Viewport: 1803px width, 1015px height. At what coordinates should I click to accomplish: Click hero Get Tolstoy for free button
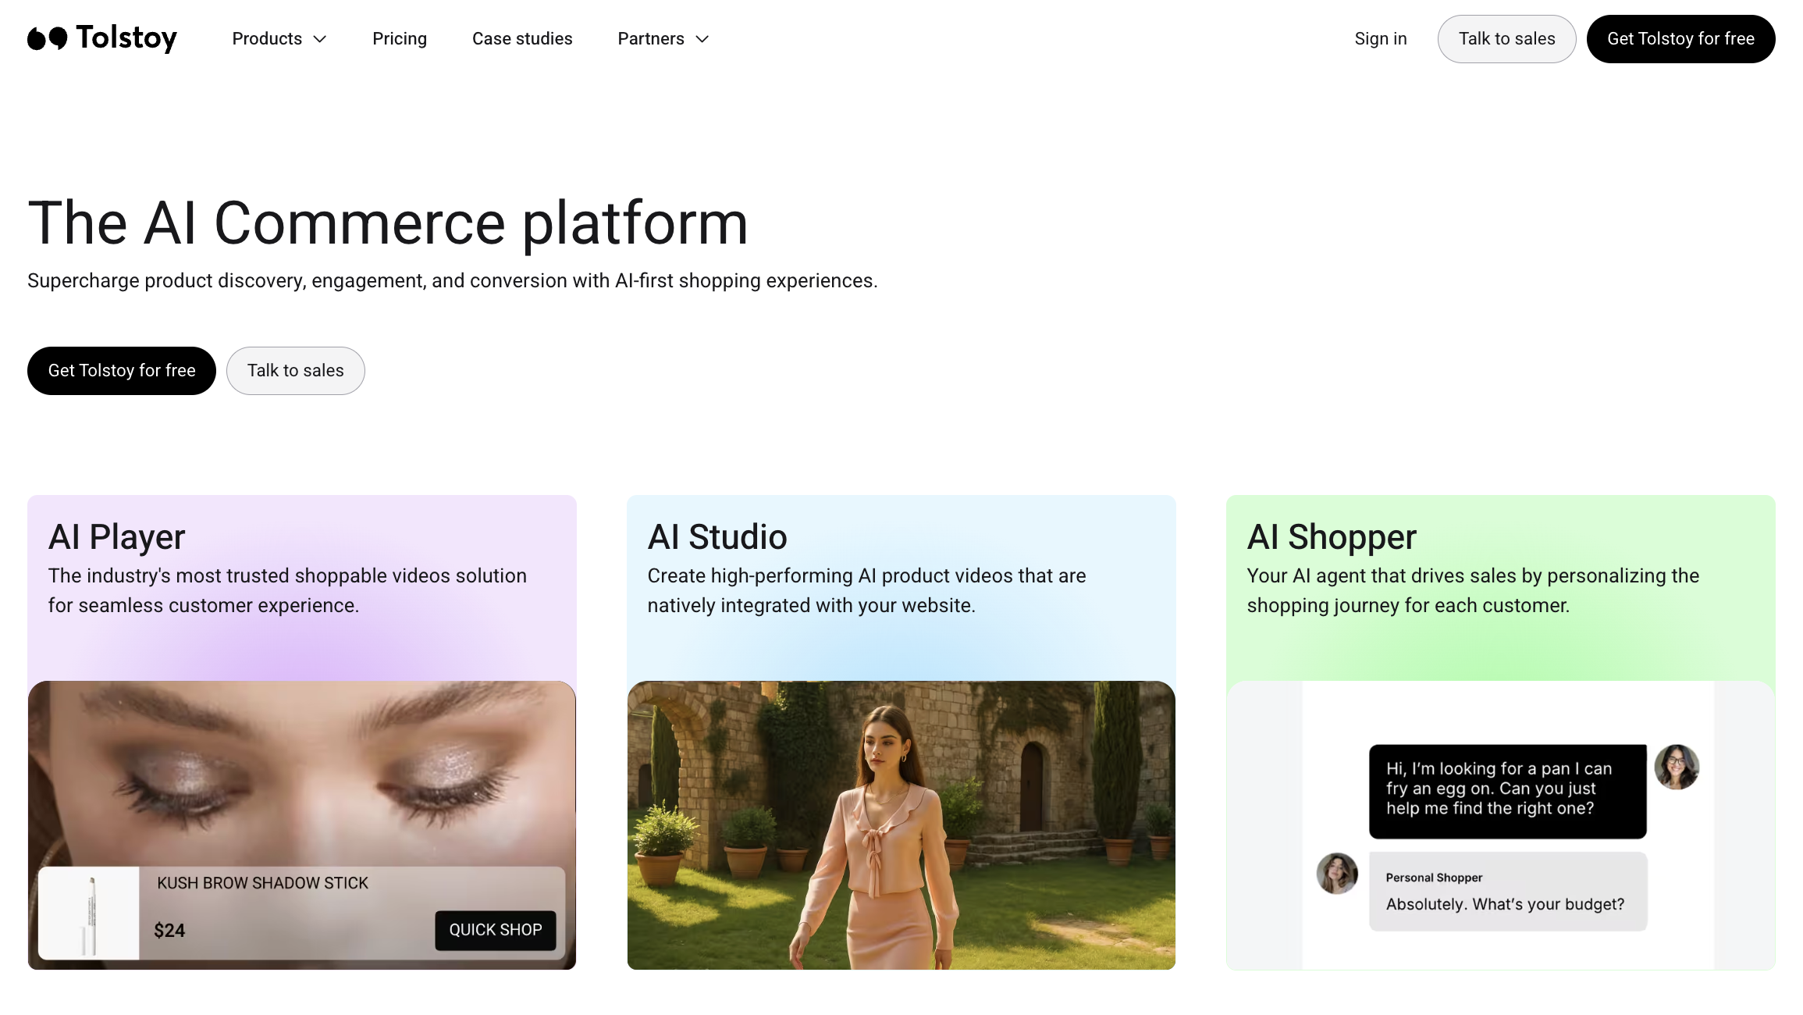122,371
